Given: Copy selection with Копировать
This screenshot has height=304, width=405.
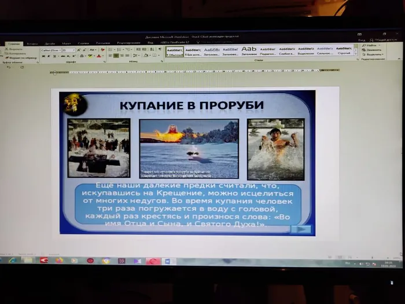Looking at the screenshot, I should [16, 53].
